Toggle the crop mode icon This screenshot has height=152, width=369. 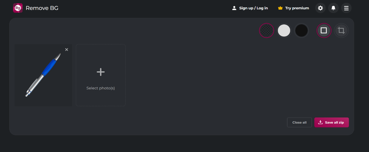[341, 30]
